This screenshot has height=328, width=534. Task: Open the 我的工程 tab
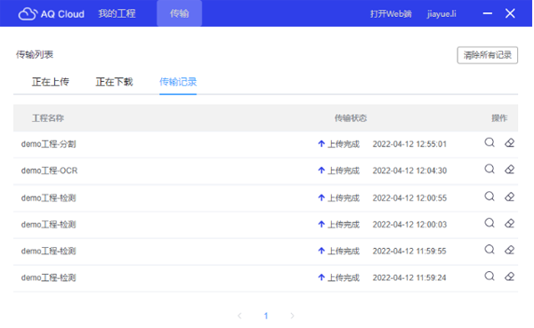click(117, 13)
